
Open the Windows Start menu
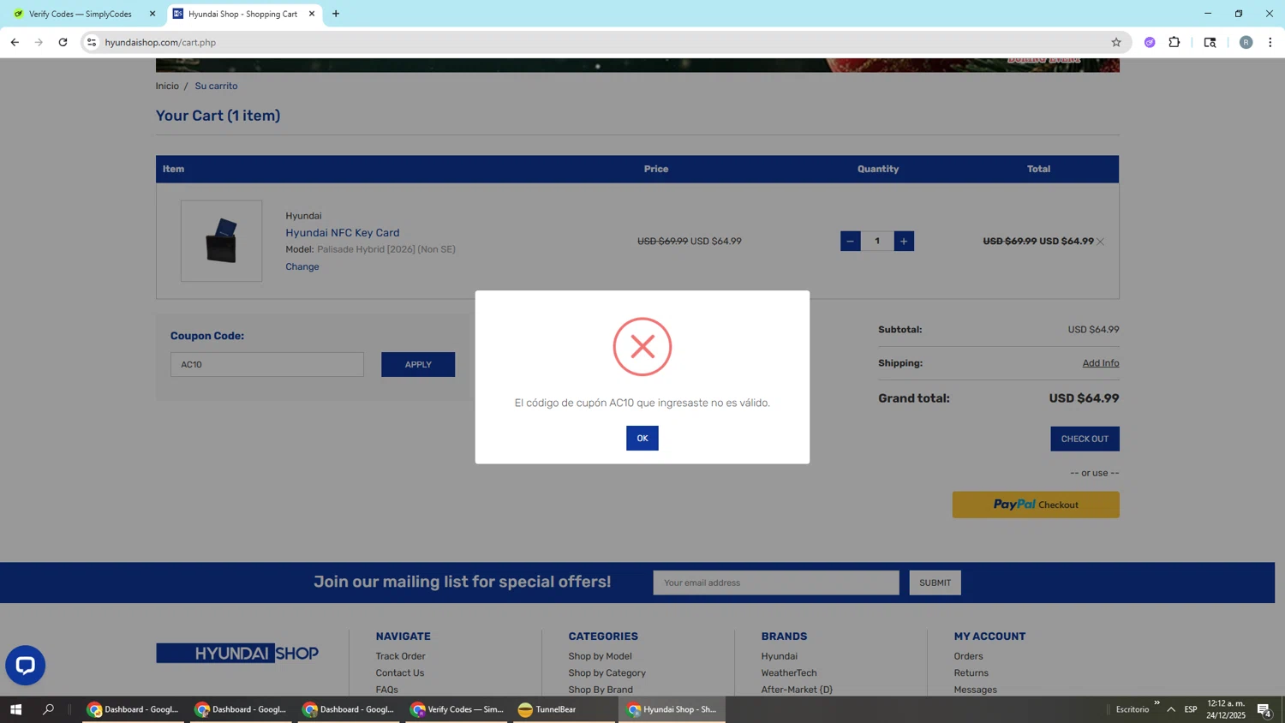click(x=15, y=709)
